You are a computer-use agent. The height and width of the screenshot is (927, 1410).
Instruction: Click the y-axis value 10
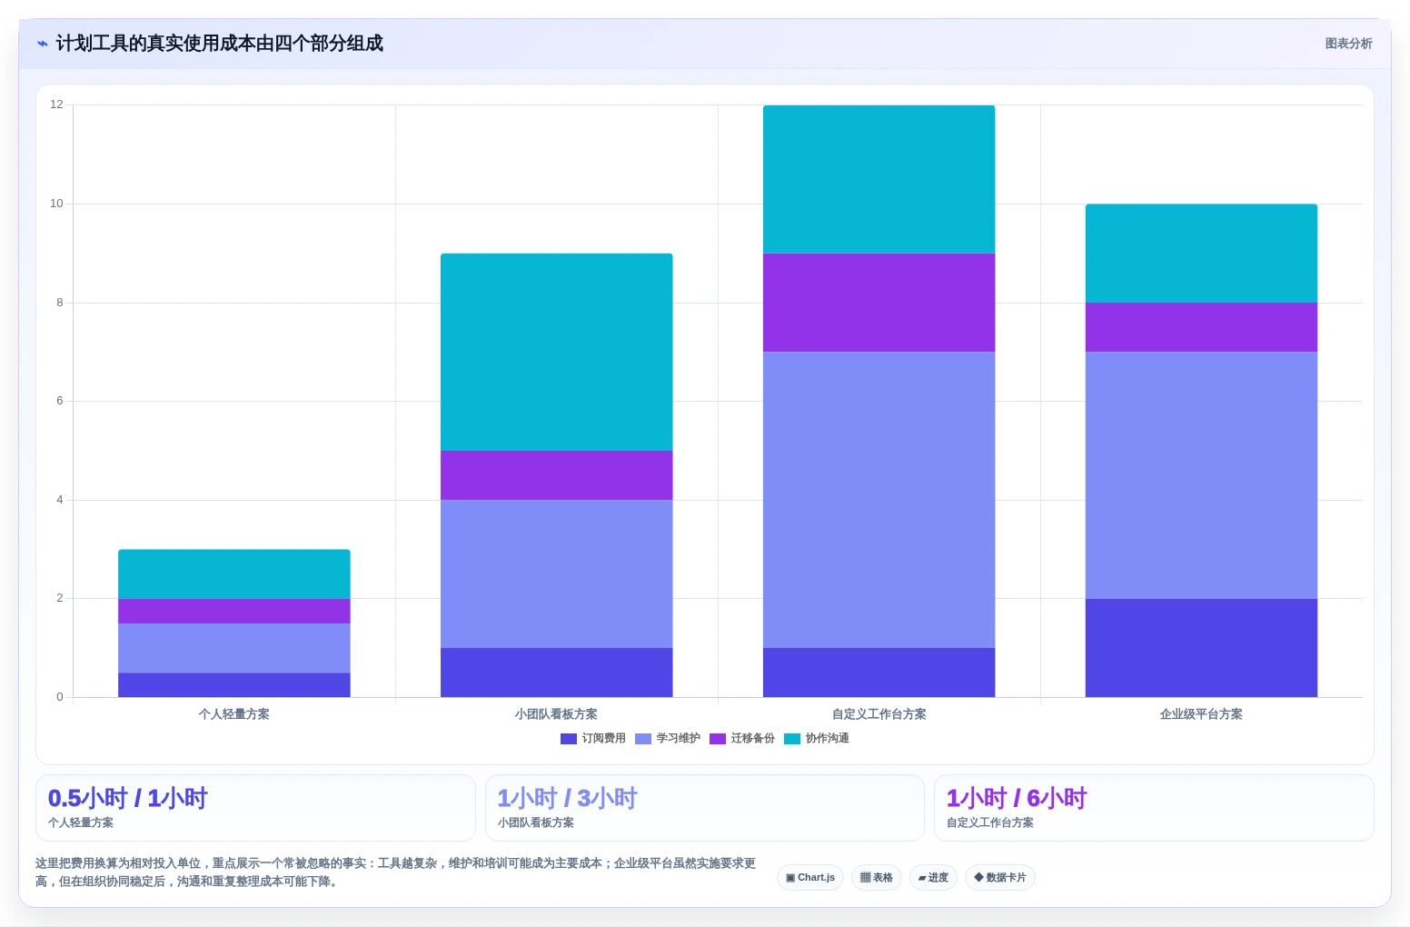(x=57, y=204)
